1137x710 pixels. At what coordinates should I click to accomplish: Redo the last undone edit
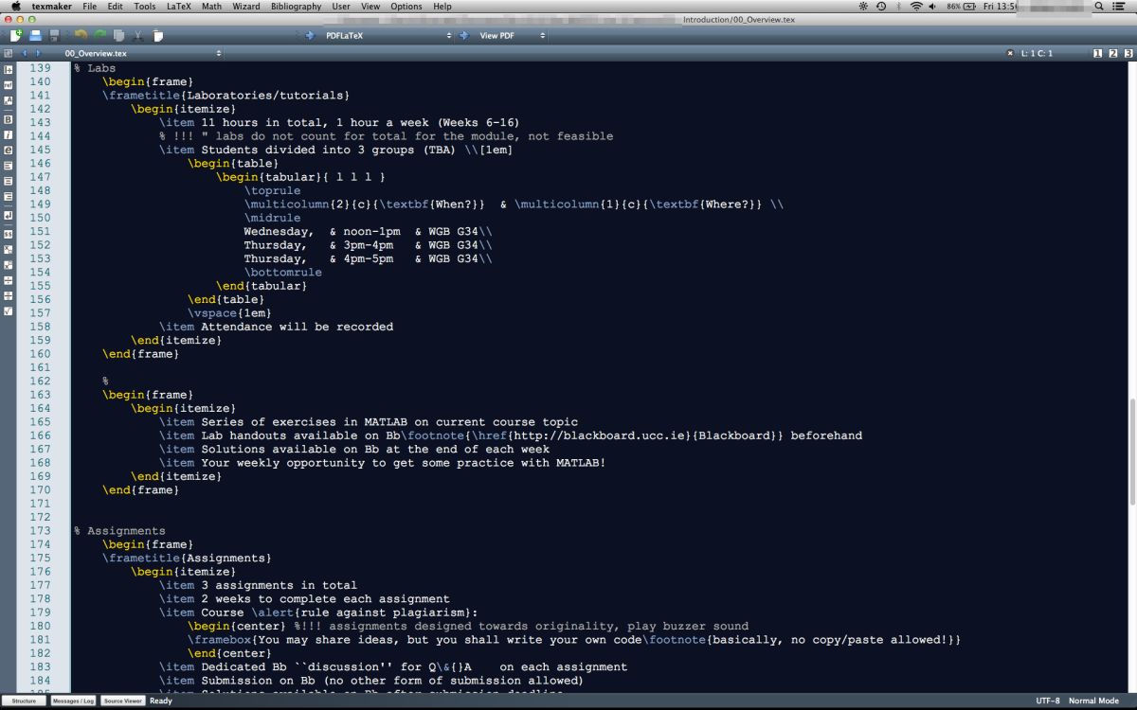pos(99,35)
